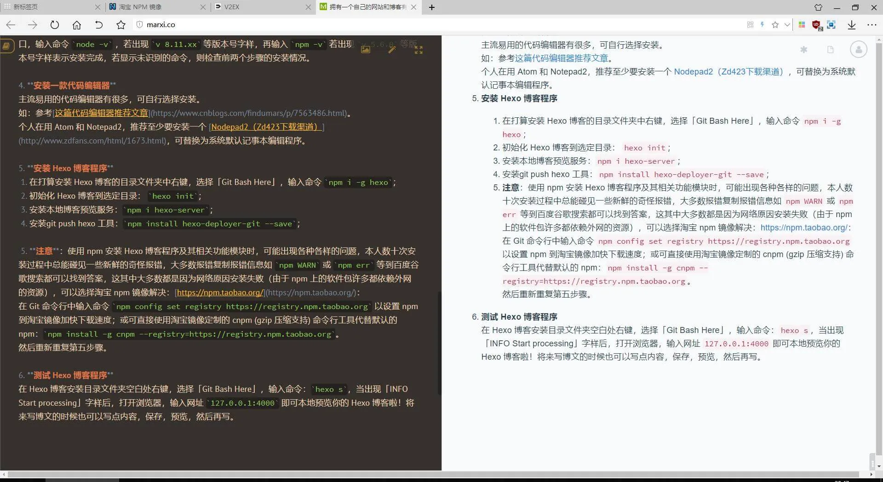Click the undo close-tab arrow icon
Image resolution: width=883 pixels, height=482 pixels.
coord(99,25)
